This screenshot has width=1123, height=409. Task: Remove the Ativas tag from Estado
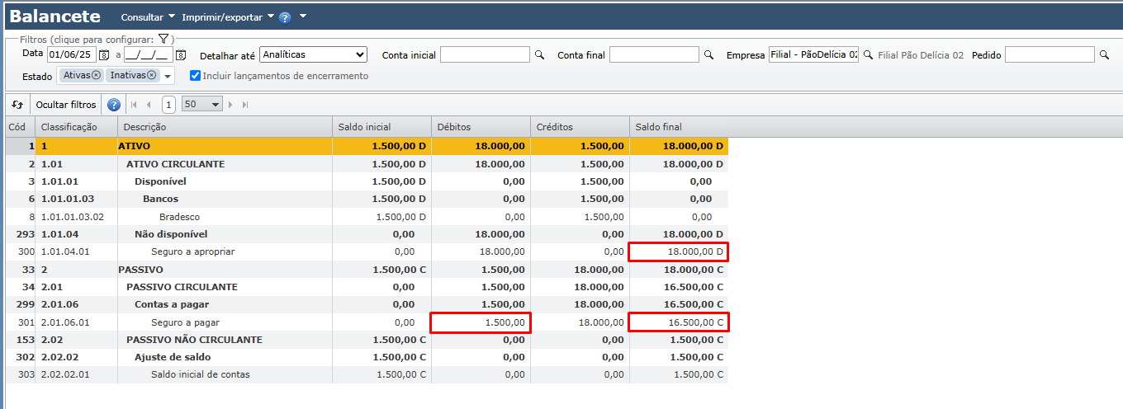pos(97,75)
